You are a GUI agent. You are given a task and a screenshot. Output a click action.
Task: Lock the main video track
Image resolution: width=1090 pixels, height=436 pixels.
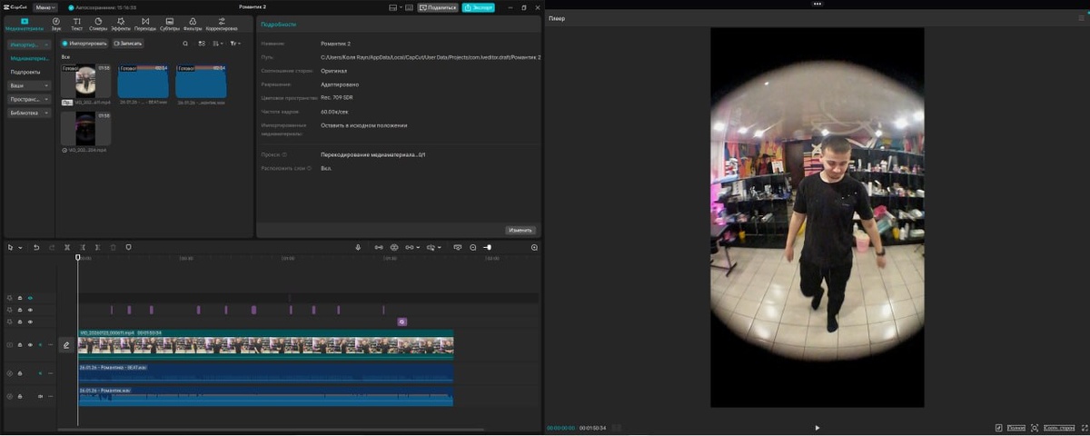20,345
